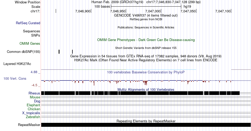Click the 7,046,900 ruler position
This screenshot has width=251, height=131.
(83, 11)
